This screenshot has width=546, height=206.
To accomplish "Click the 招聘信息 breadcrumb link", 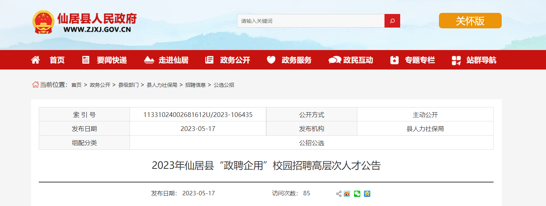I will click(x=195, y=85).
